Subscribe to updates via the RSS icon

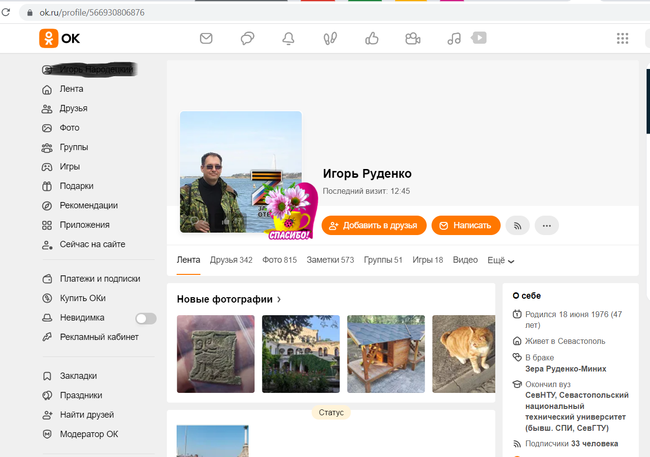point(517,225)
